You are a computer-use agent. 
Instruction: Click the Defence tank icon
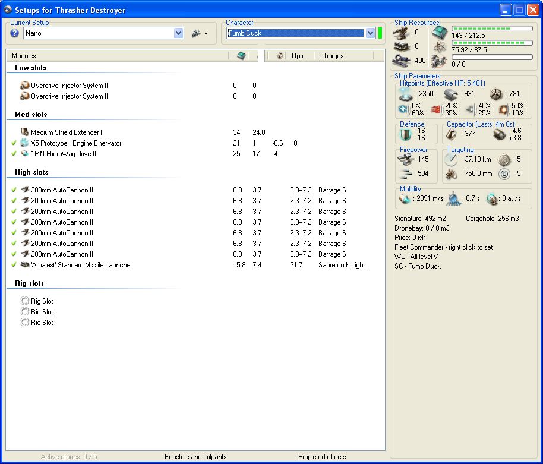[x=405, y=134]
